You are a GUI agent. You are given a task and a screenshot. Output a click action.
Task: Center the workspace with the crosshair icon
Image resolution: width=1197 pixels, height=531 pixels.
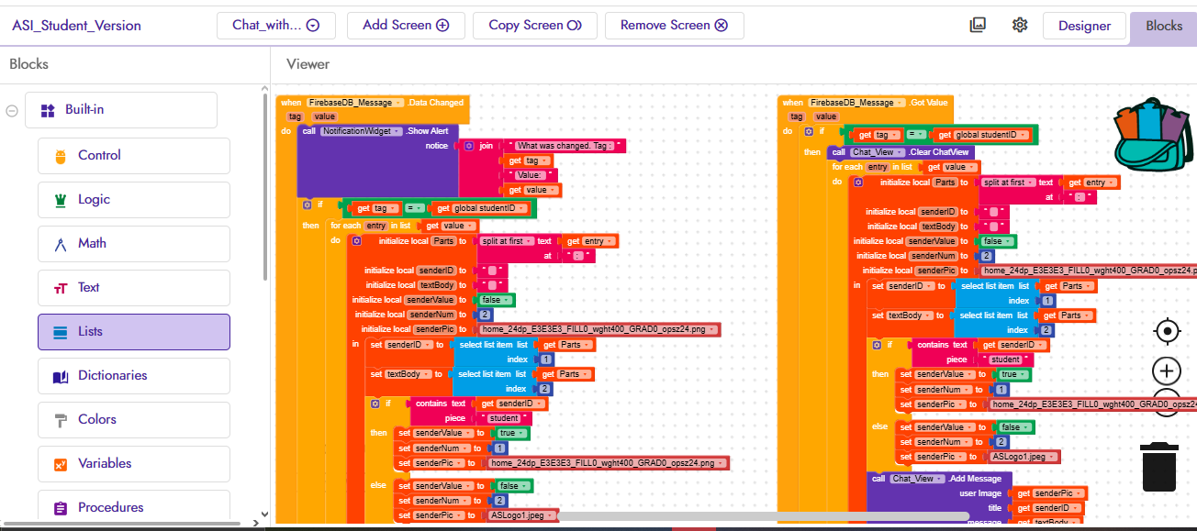(x=1167, y=330)
